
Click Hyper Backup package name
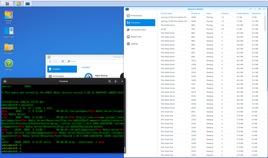click(x=101, y=75)
